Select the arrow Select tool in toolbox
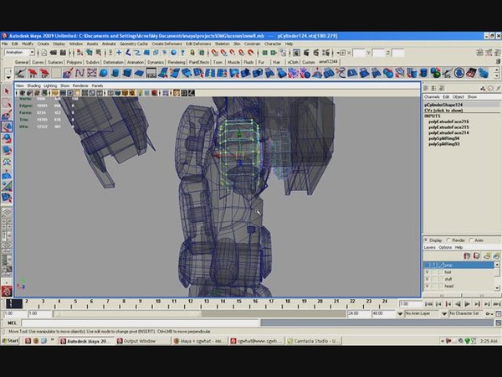 point(7,90)
